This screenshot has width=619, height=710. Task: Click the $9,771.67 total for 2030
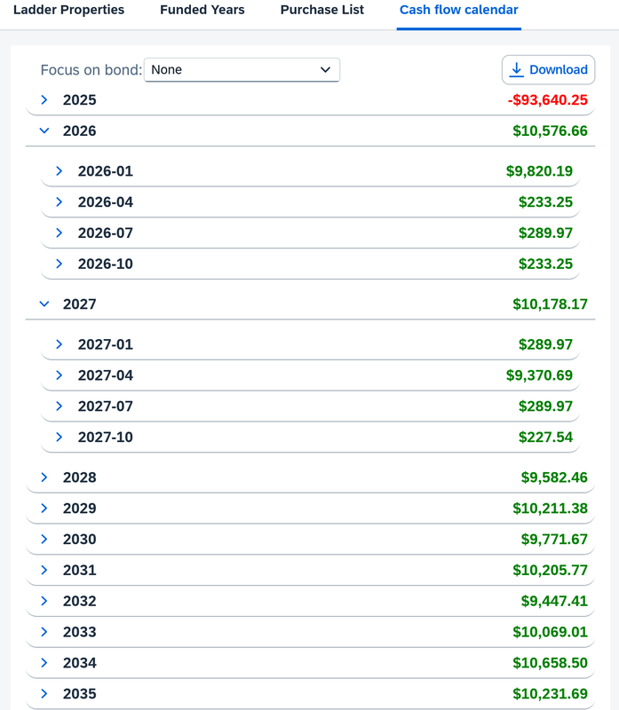coord(554,539)
